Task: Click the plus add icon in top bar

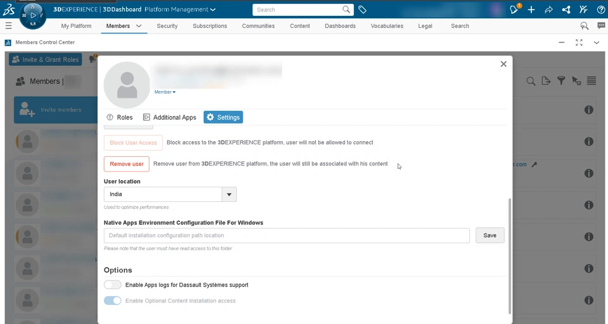Action: 531,9
